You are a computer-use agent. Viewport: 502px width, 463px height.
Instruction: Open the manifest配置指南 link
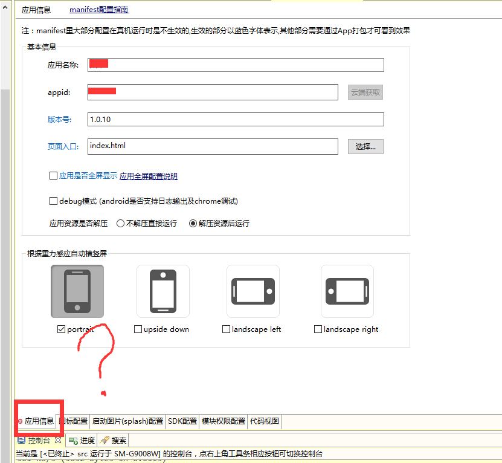(x=99, y=10)
